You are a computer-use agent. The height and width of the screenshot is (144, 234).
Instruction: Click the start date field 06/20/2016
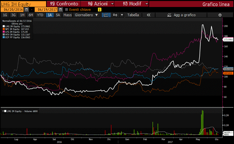[x=12, y=10]
